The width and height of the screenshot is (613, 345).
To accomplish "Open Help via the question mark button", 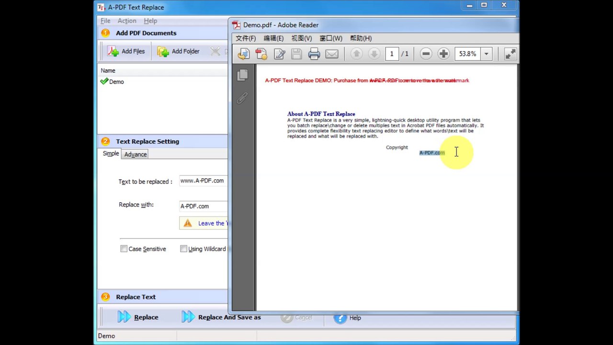I will (x=347, y=318).
